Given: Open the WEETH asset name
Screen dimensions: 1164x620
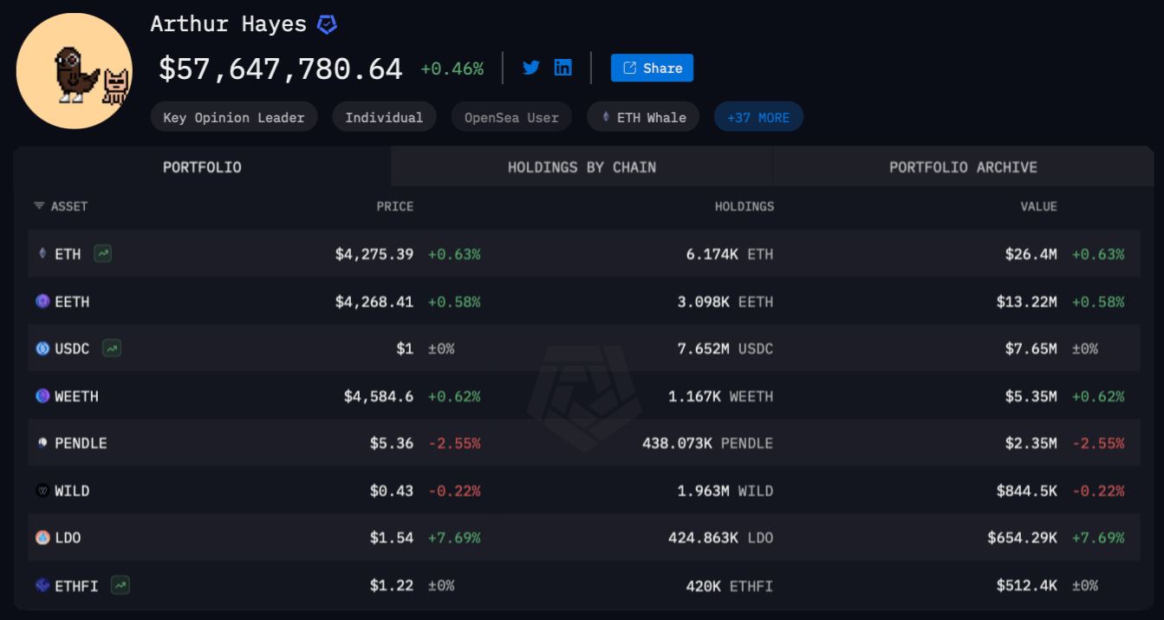Looking at the screenshot, I should 76,396.
